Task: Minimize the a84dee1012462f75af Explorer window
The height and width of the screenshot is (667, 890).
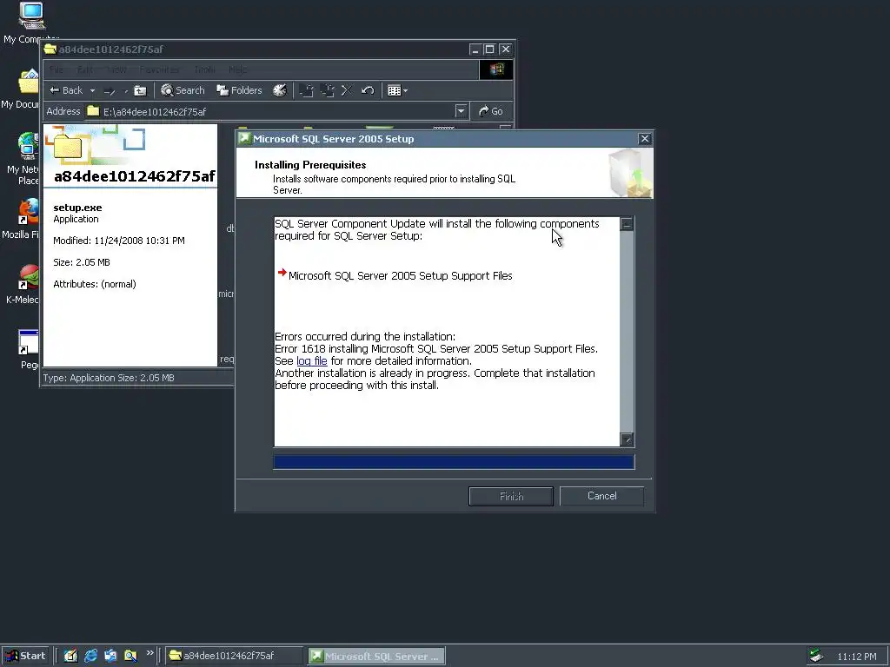Action: (x=475, y=50)
